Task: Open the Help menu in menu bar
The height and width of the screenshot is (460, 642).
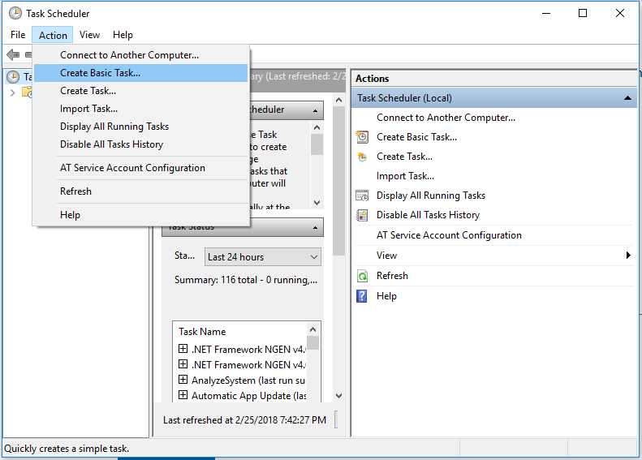Action: point(123,35)
